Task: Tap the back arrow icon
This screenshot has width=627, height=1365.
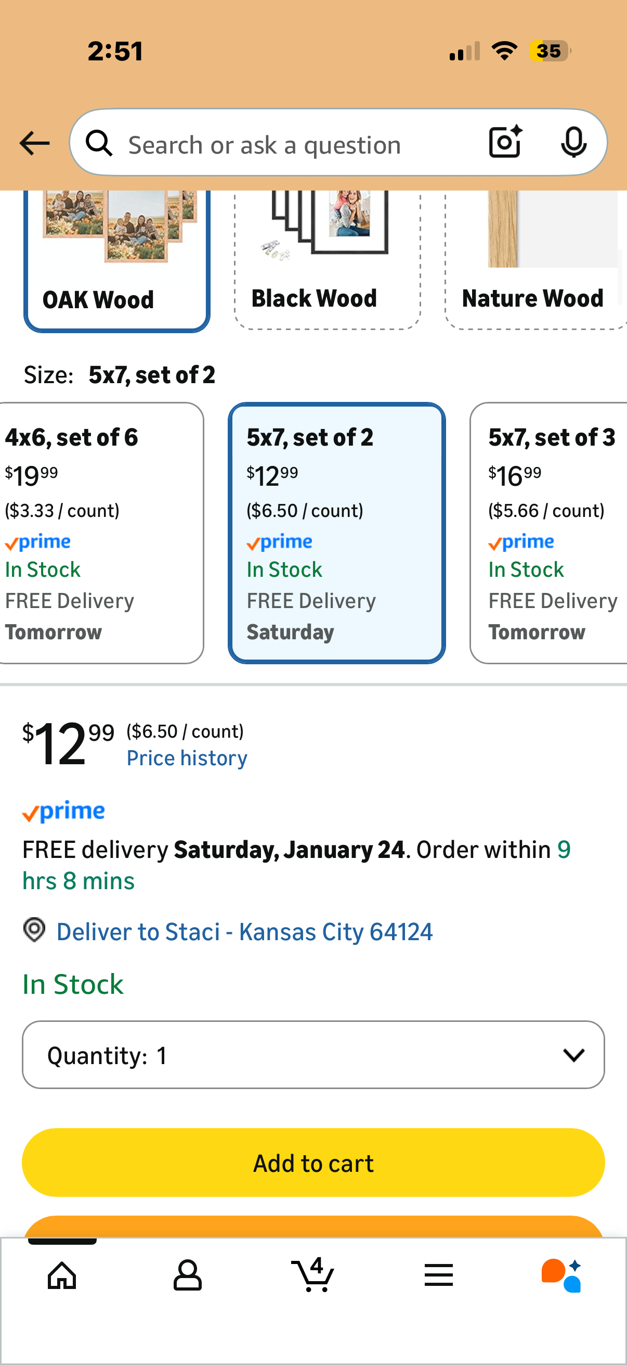Action: pyautogui.click(x=34, y=144)
